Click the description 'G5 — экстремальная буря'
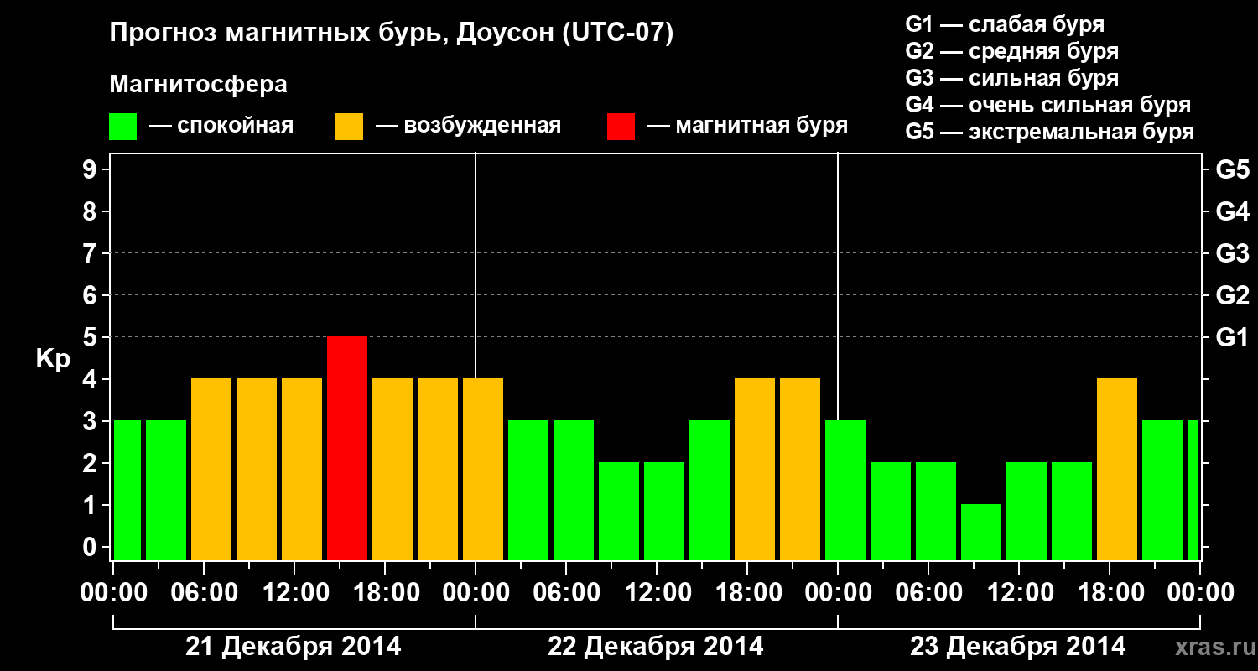Image resolution: width=1258 pixels, height=671 pixels. coord(1050,132)
